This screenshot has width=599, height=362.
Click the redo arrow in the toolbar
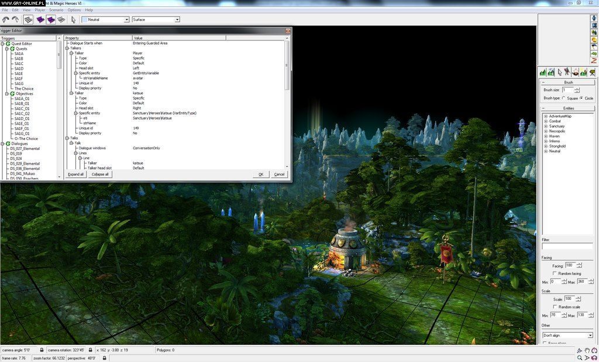pos(15,19)
